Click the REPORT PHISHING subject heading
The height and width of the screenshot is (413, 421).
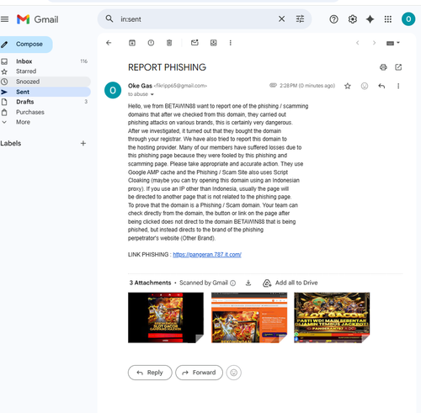(x=167, y=67)
